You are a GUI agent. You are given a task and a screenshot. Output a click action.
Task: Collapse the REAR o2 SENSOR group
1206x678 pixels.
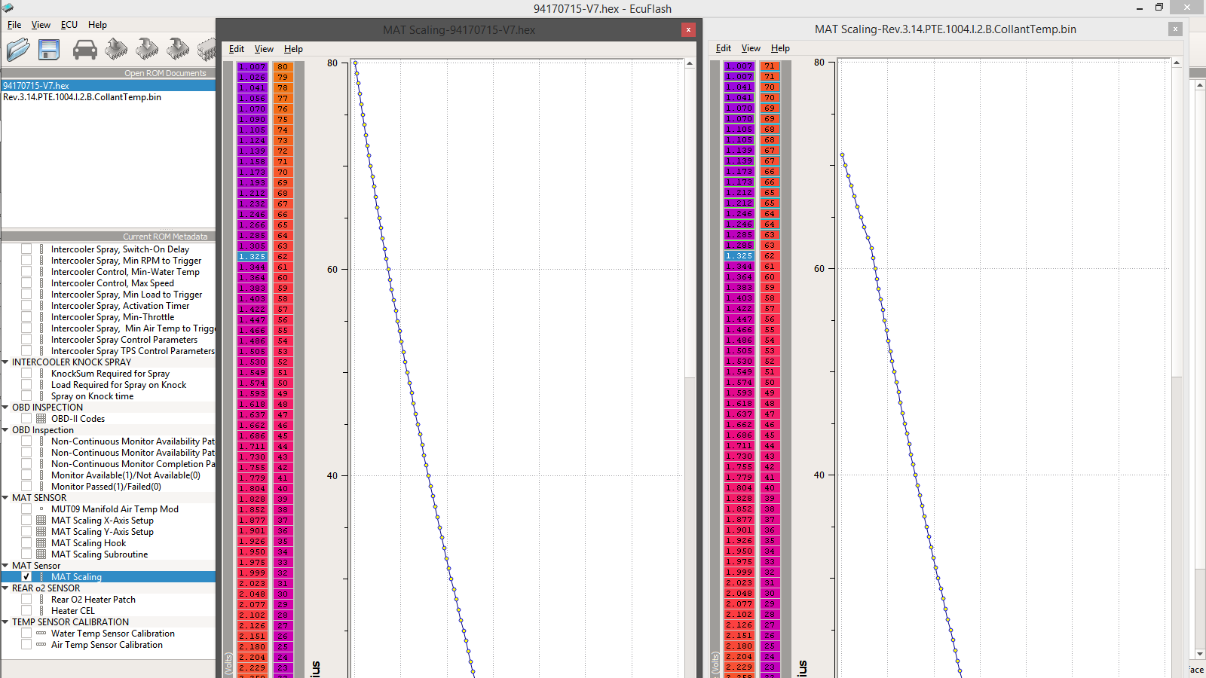5,588
